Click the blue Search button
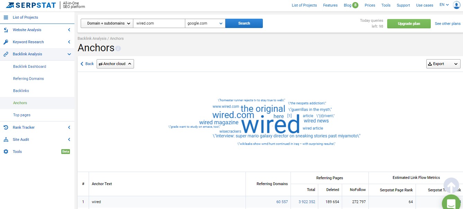 (244, 23)
